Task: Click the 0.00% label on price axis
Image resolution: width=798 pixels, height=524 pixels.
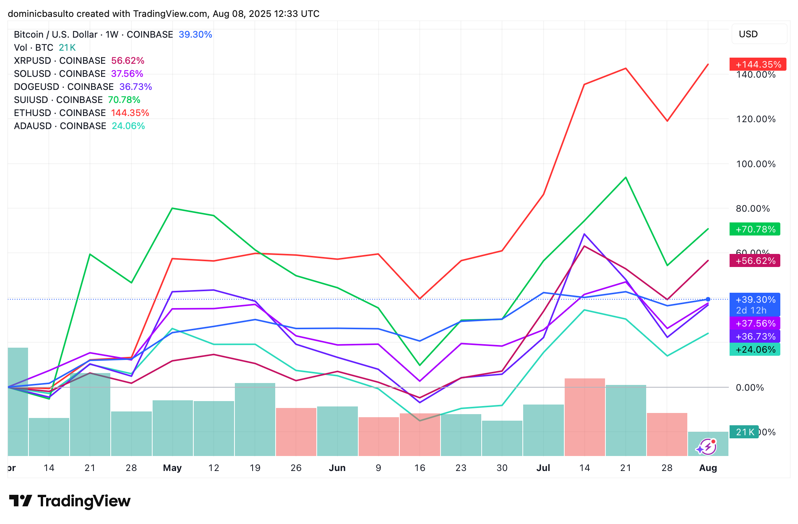Action: coord(750,388)
